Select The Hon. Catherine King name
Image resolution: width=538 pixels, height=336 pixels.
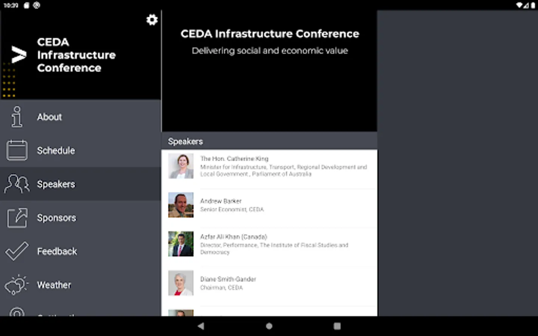point(234,159)
